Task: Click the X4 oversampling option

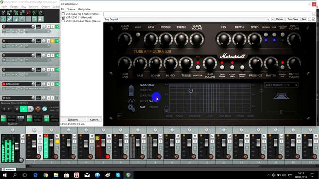Action: click(x=151, y=101)
